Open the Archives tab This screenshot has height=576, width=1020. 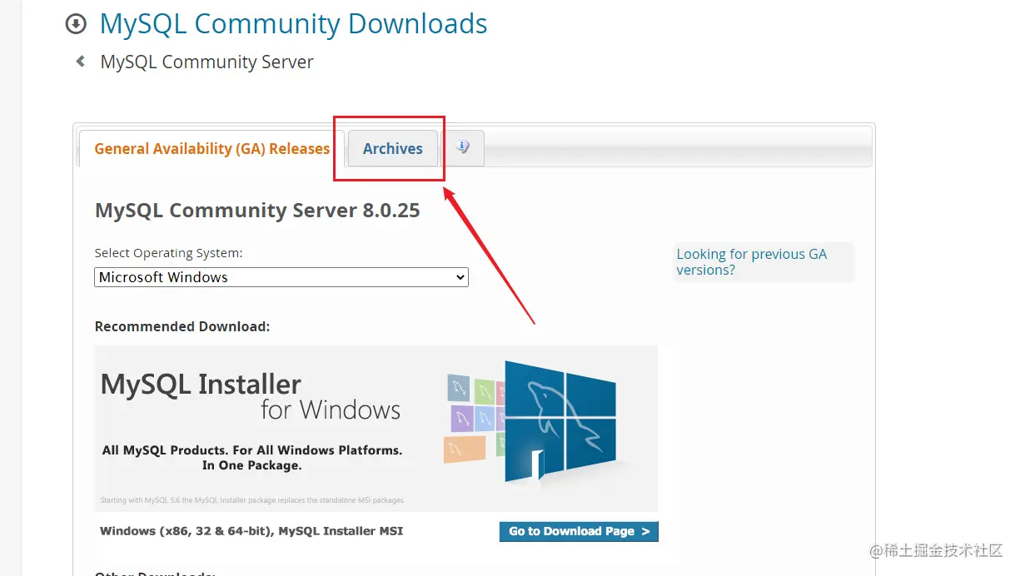pos(393,148)
